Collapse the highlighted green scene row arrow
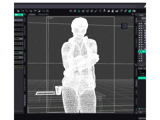160x120 pixels. [145, 52]
